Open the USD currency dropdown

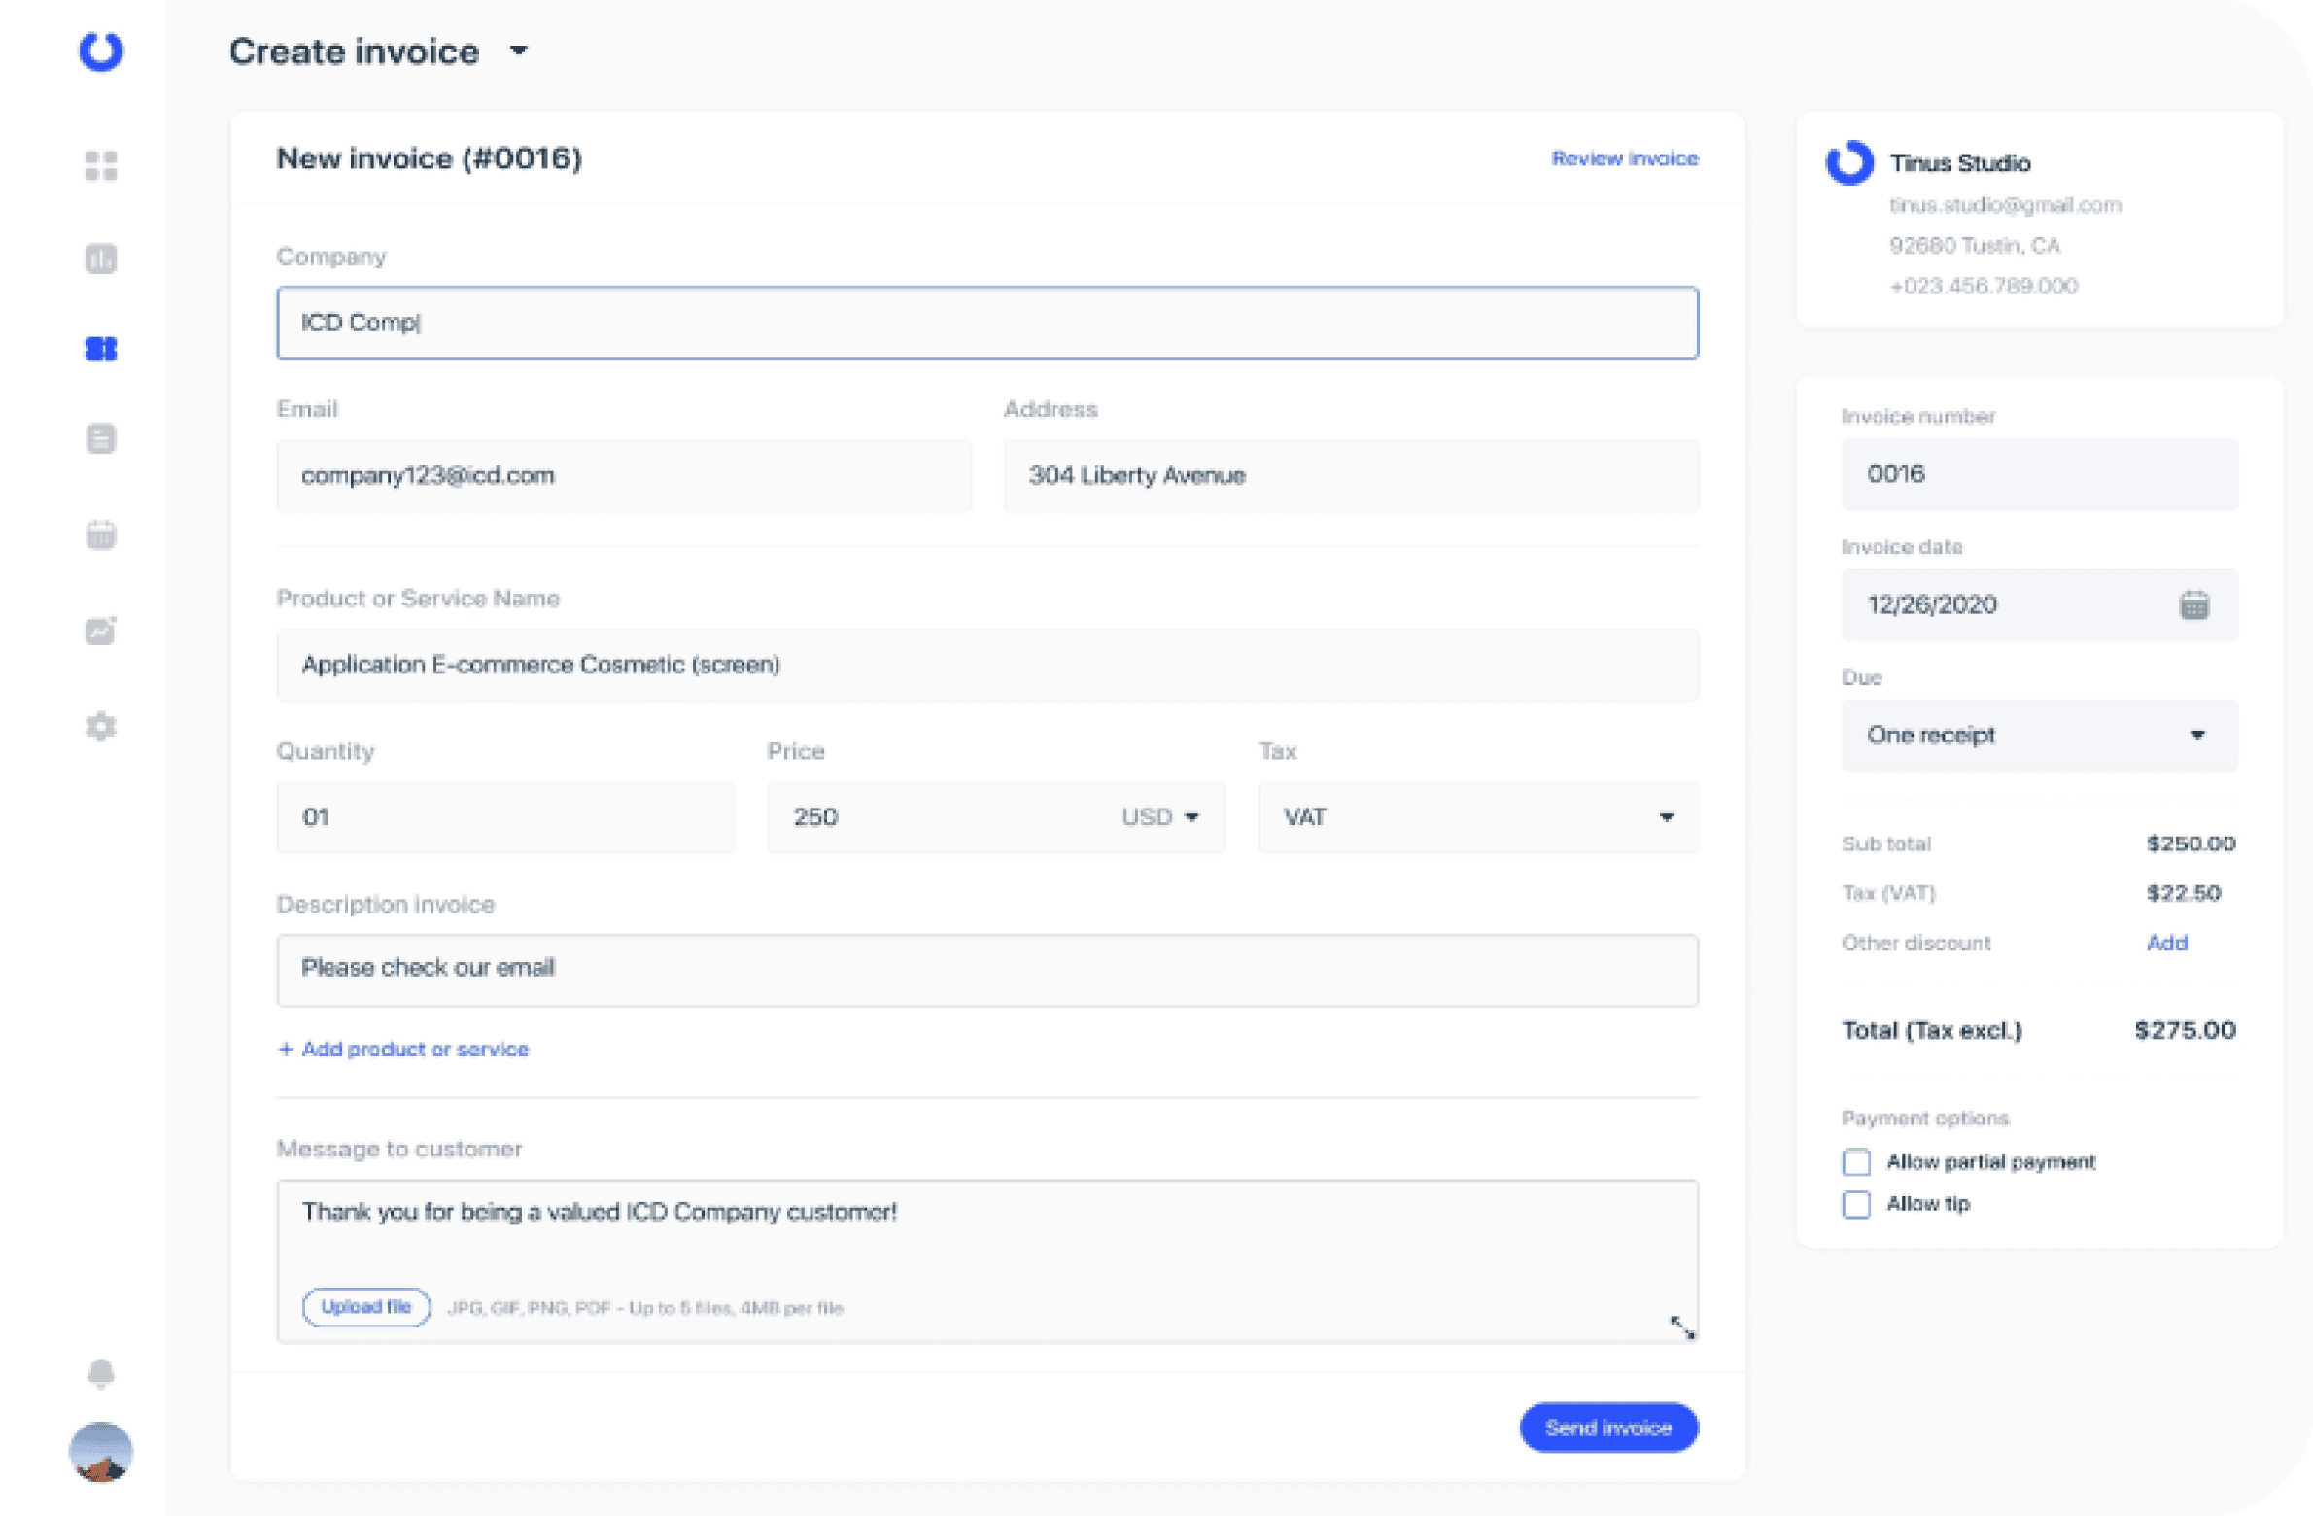click(1160, 817)
